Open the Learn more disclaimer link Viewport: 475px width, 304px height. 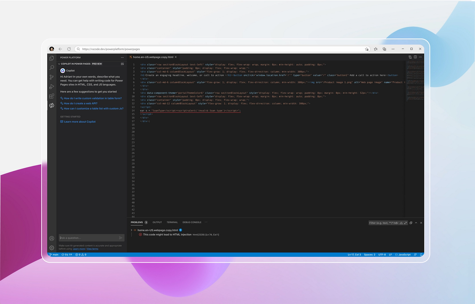pyautogui.click(x=79, y=249)
